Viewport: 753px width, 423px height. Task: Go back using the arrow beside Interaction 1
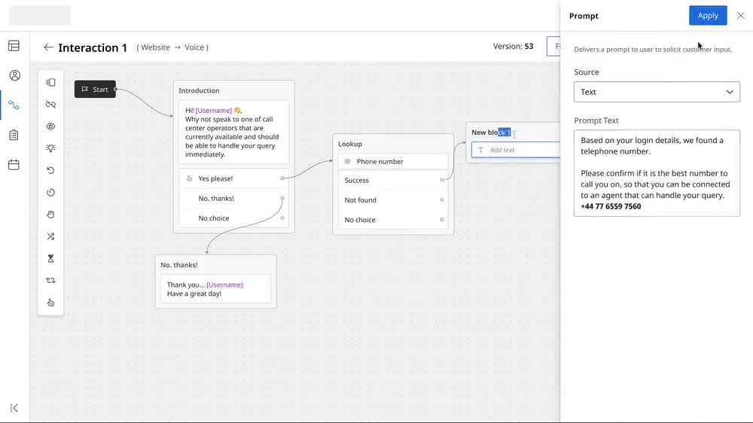pyautogui.click(x=48, y=47)
